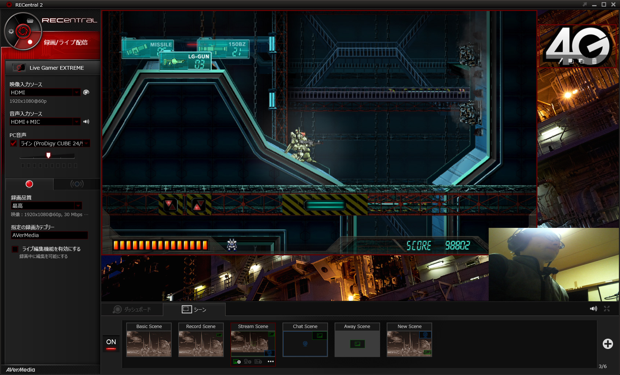Add a new scene with the plus button
Image resolution: width=620 pixels, height=375 pixels.
point(608,344)
